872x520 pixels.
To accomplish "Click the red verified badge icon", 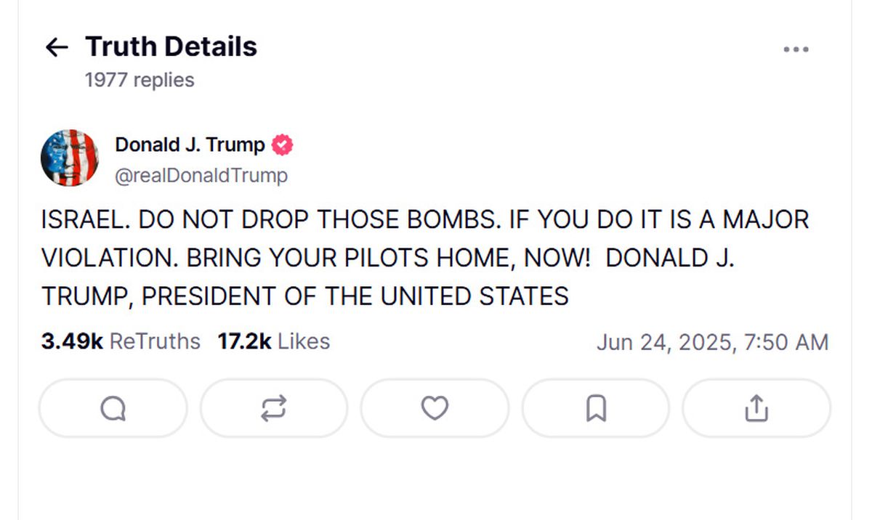I will pyautogui.click(x=282, y=145).
